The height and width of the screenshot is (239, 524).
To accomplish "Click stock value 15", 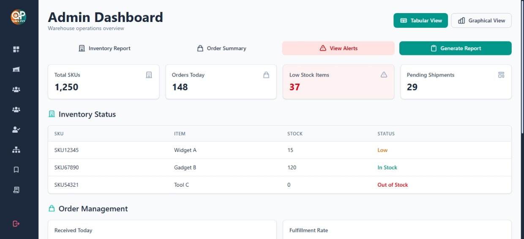I will pyautogui.click(x=290, y=150).
